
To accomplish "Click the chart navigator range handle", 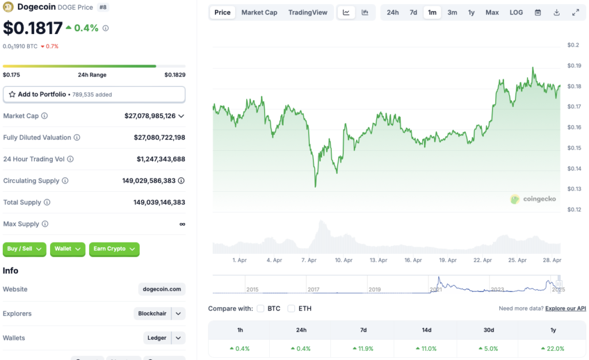I will 559,285.
